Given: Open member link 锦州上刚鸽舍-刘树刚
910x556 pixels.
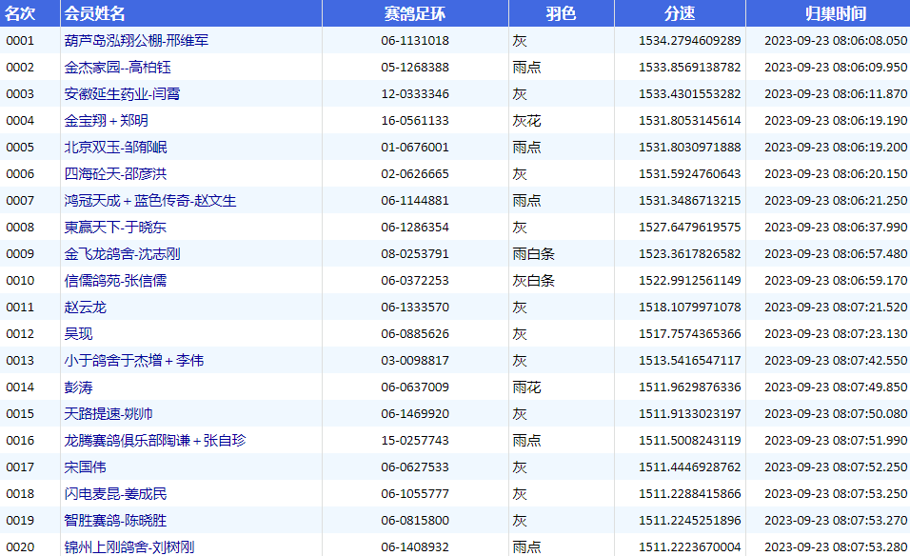Looking at the screenshot, I should [129, 547].
